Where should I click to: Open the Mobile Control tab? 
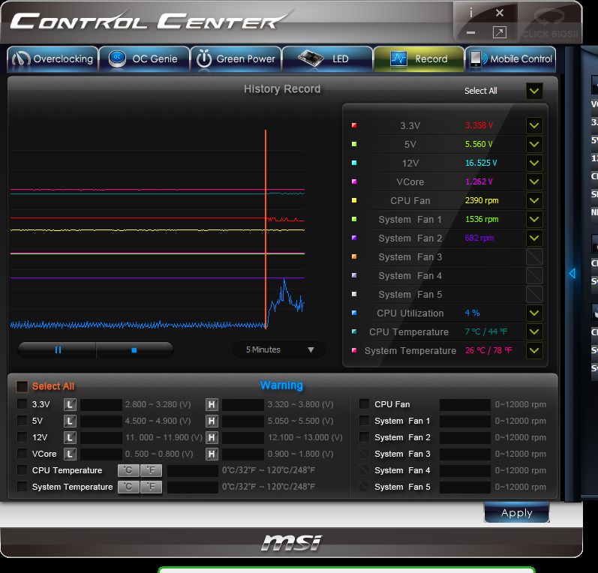click(x=511, y=59)
